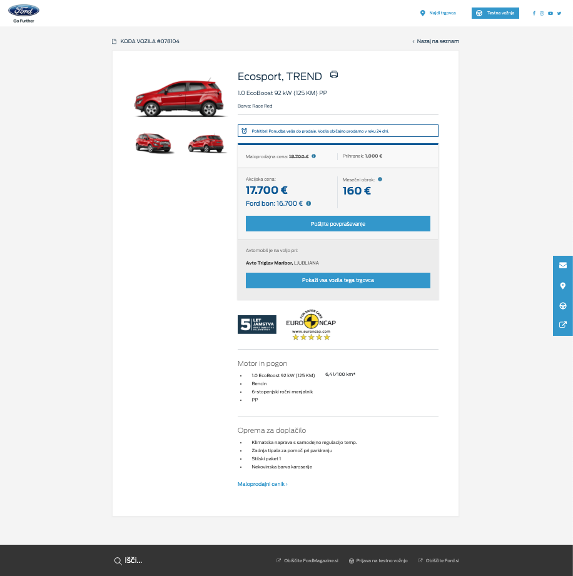This screenshot has height=576, width=573.
Task: Click the main red Ecosport side image
Action: tap(180, 98)
